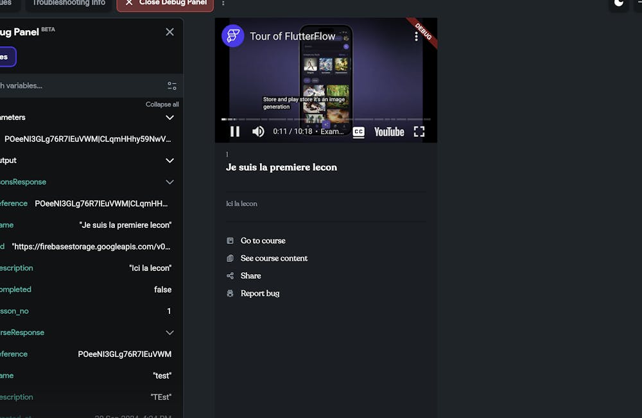Click the Close Debug Panel button
The height and width of the screenshot is (418, 642).
pos(165,4)
